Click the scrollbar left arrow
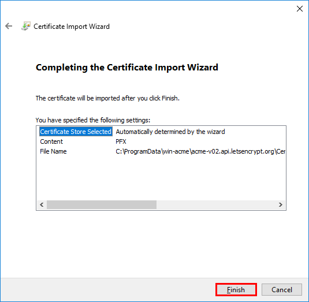 click(42, 204)
